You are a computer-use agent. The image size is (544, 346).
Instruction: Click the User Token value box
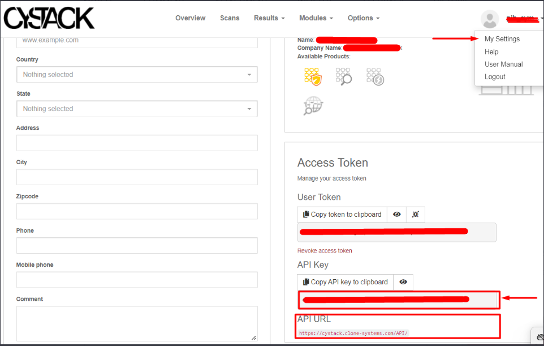(396, 232)
